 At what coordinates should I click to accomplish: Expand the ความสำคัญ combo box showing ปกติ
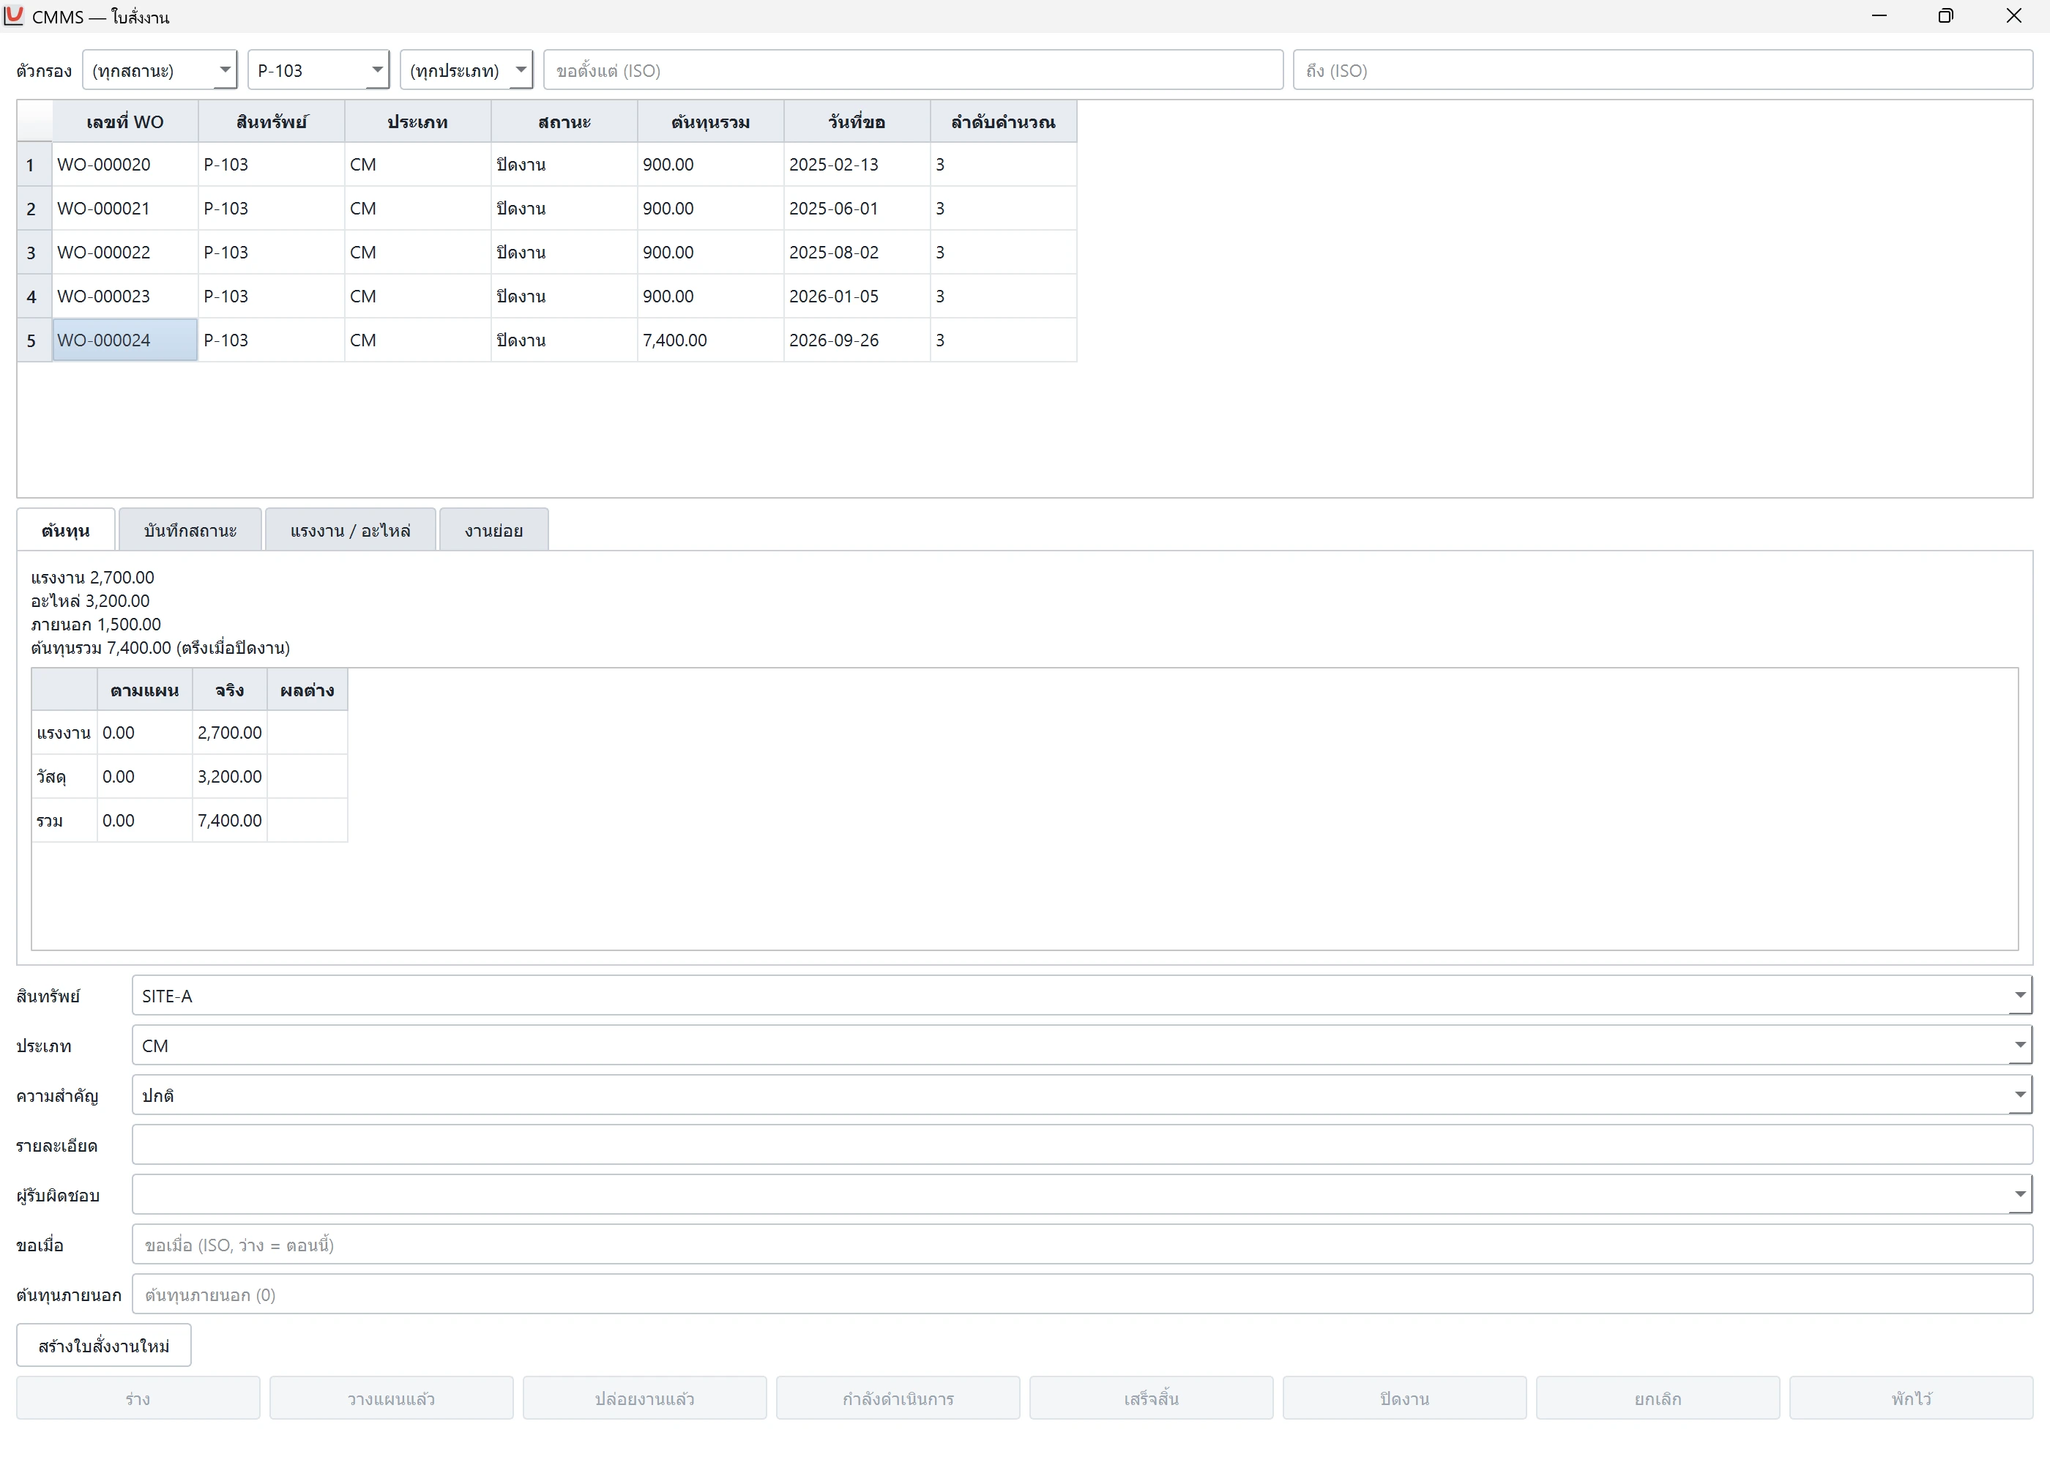(x=1082, y=1095)
